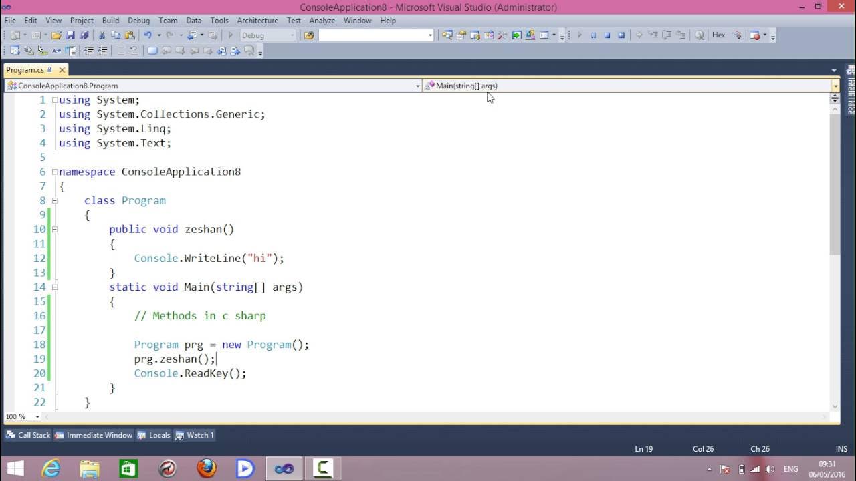Open the Undo history dropdown arrow
856x481 pixels.
pos(159,35)
